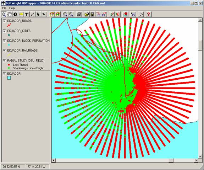Screen dimensions: 204x170
Task: Open settings with the wrench icon
Action: point(141,14)
